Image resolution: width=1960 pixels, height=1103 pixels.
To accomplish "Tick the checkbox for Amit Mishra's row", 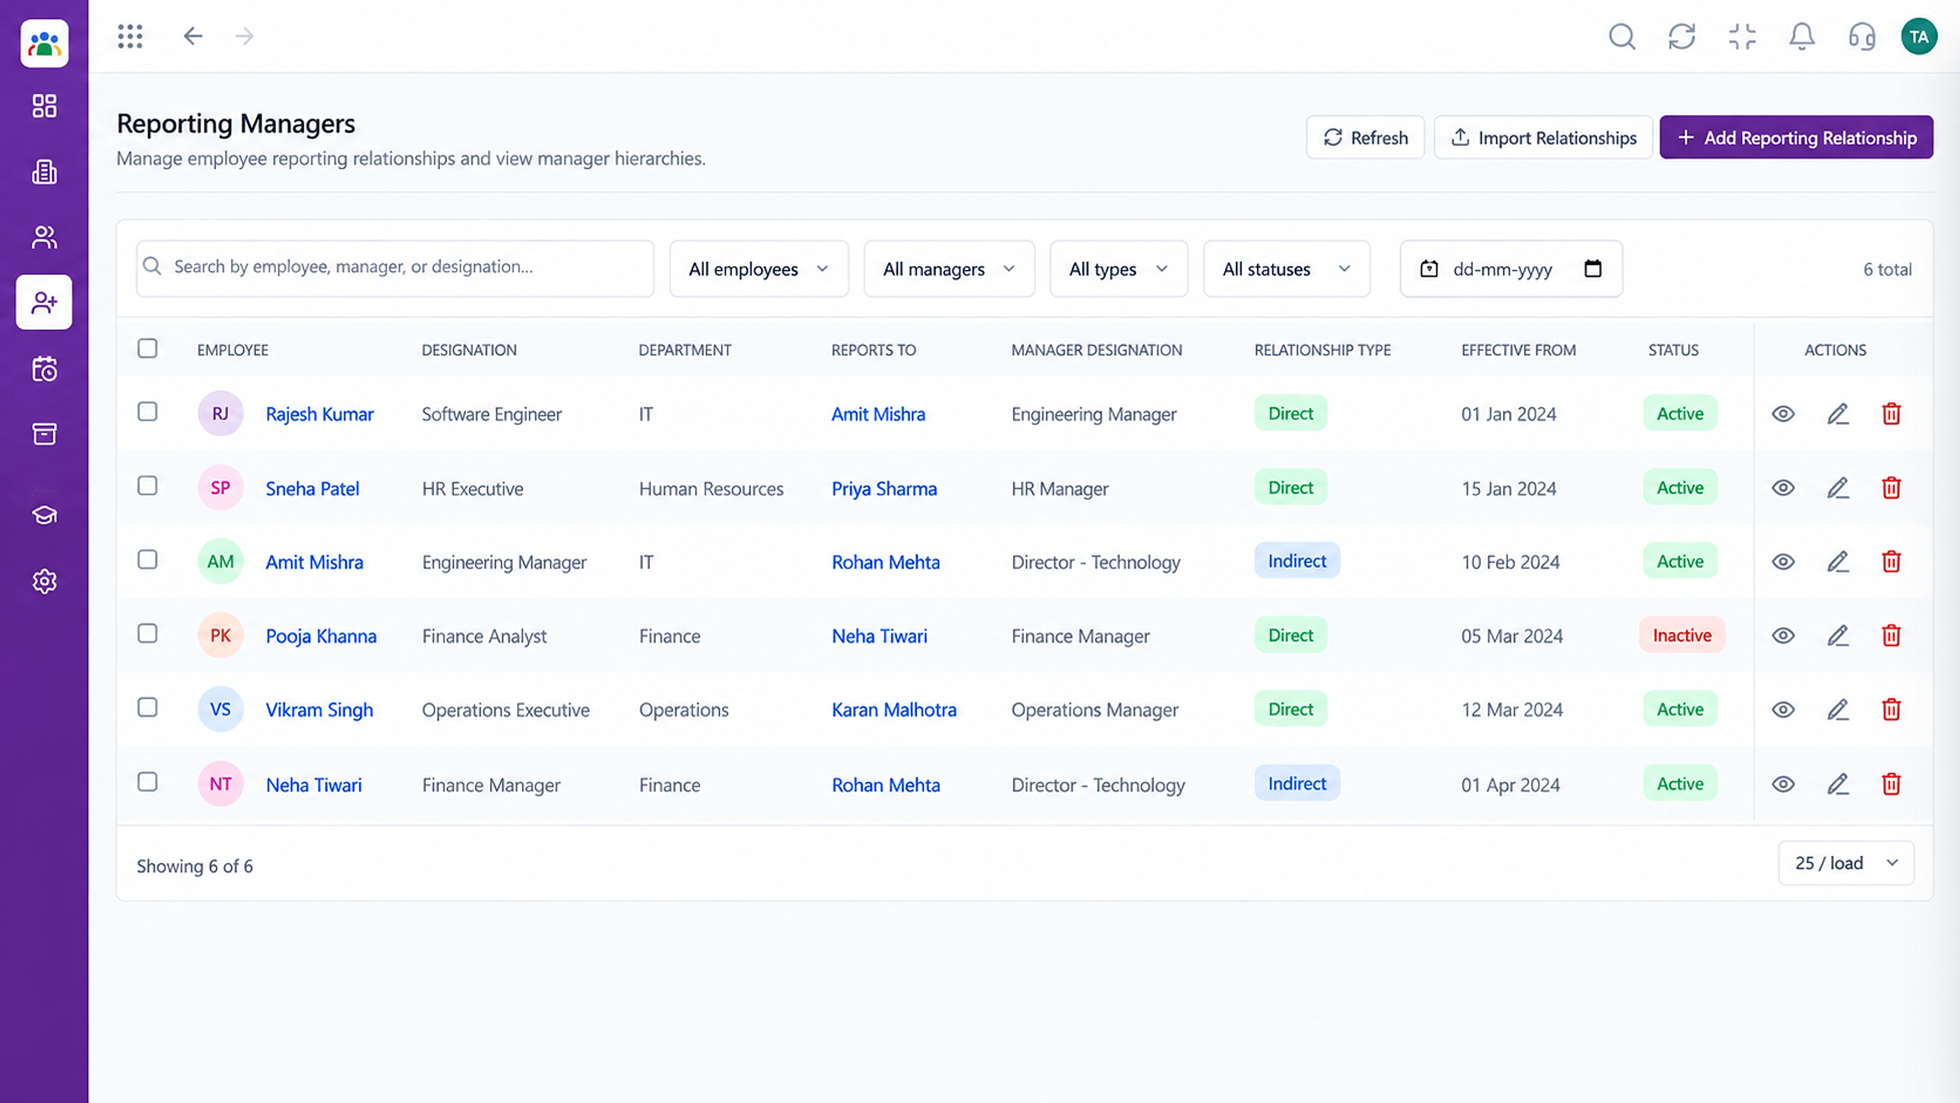I will 148,559.
